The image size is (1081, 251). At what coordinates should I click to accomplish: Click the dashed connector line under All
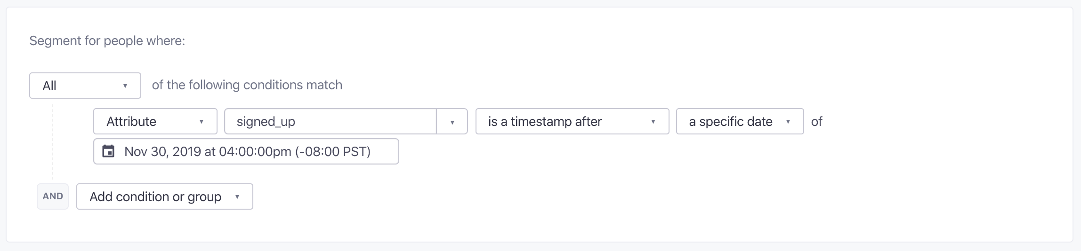click(52, 141)
